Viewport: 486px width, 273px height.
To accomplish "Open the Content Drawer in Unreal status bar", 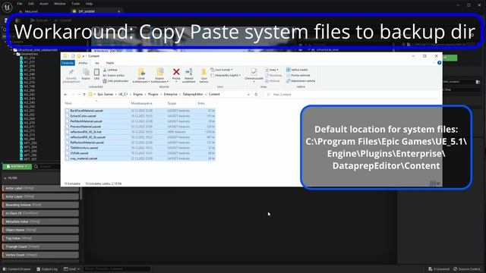I will click(17, 269).
